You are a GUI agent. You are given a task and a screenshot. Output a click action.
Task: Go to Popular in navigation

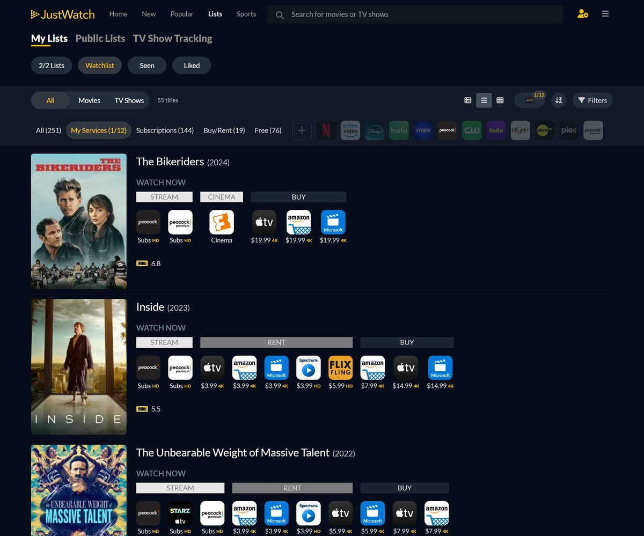[x=182, y=14]
